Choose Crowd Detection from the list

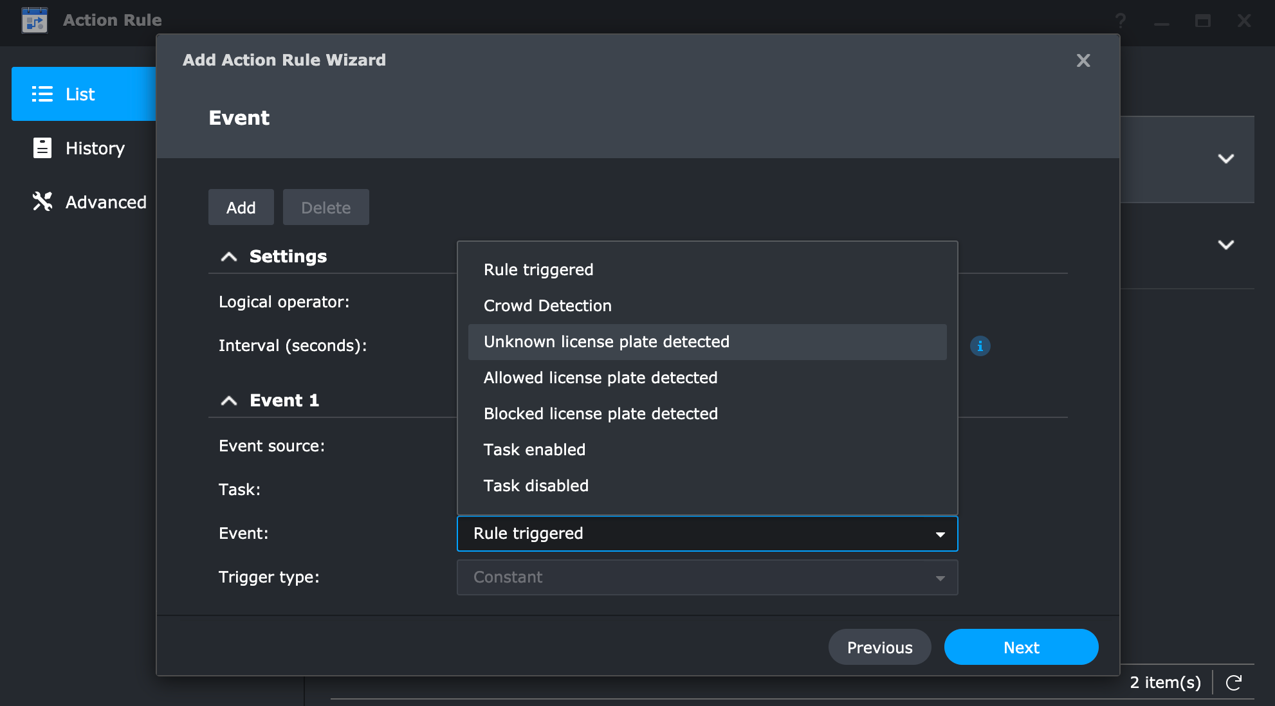pos(547,306)
